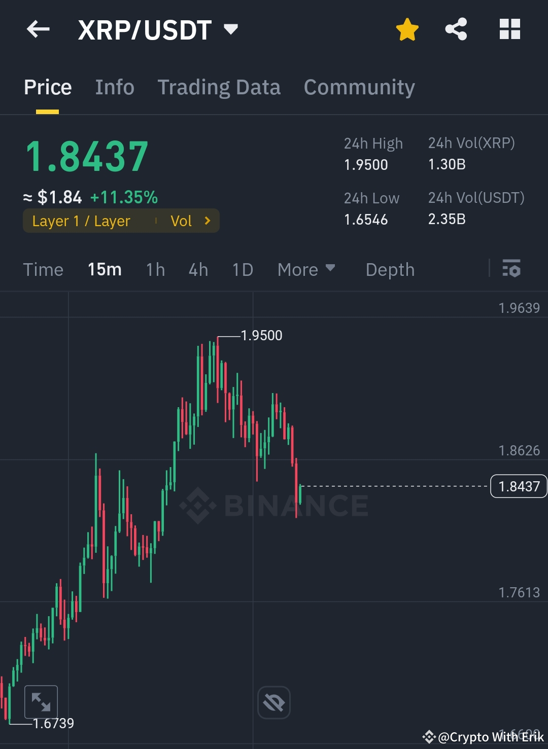Open the share icon
The height and width of the screenshot is (749, 548).
point(456,29)
